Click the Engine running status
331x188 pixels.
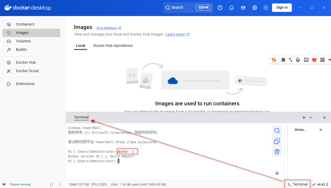pyautogui.click(x=20, y=185)
